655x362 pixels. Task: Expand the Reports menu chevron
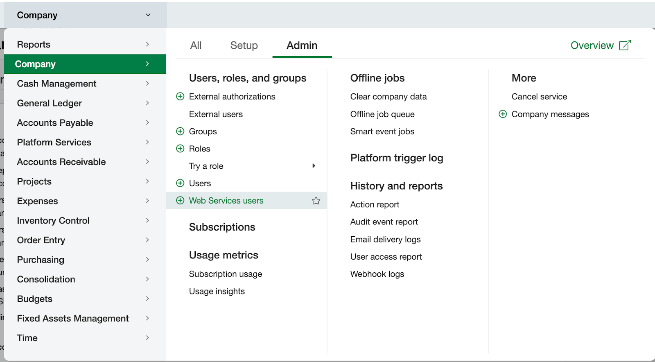pos(147,44)
